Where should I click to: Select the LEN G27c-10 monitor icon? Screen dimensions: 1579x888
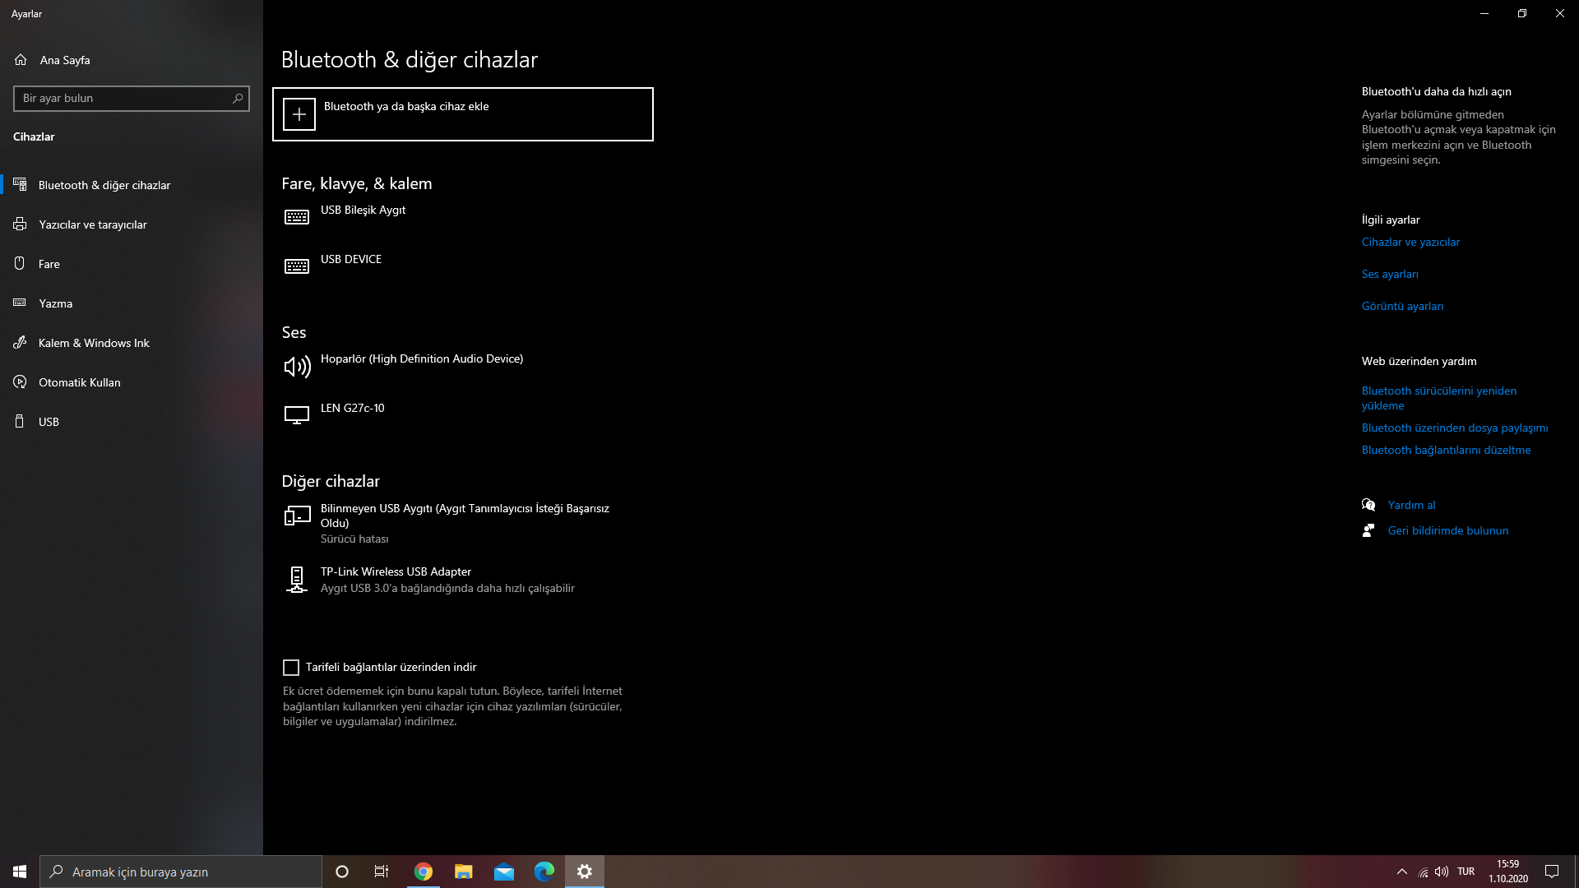[297, 415]
